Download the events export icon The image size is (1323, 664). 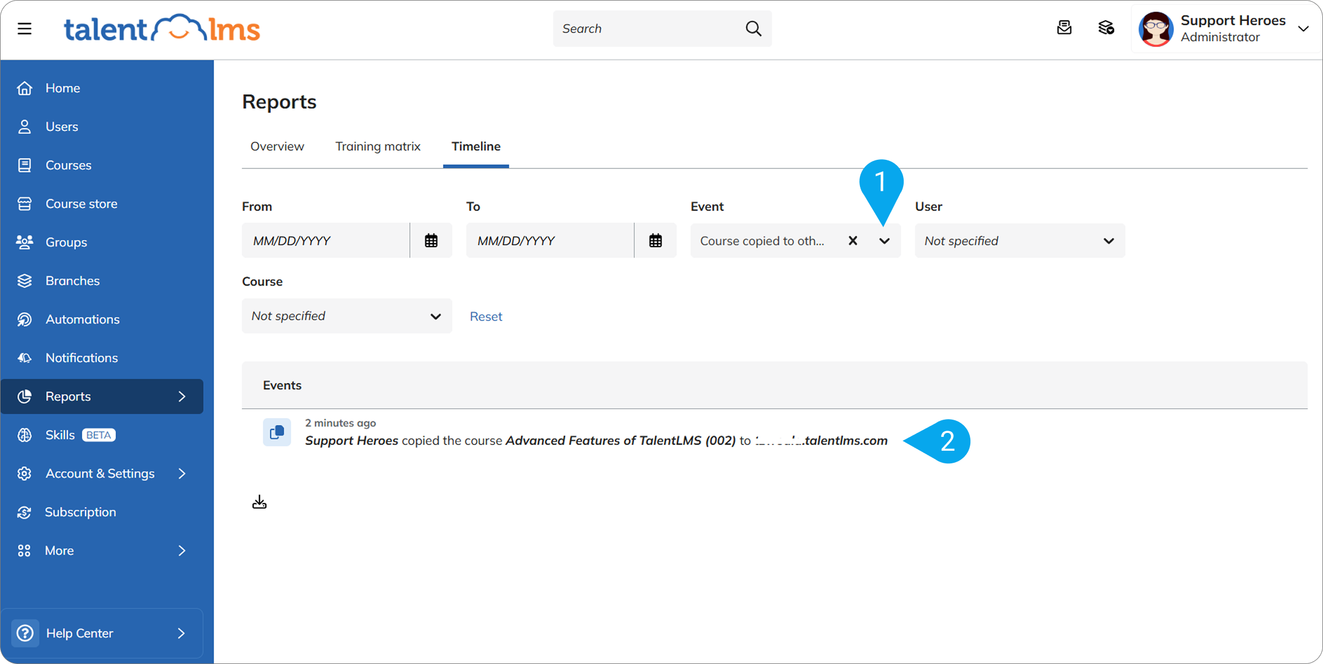[259, 502]
